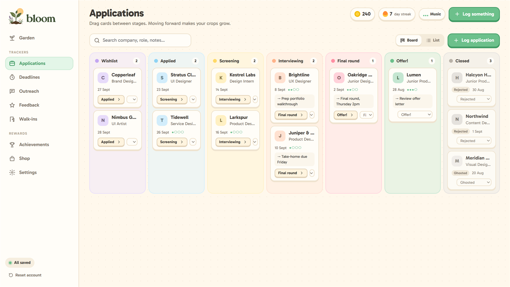The width and height of the screenshot is (510, 287).
Task: Click the bloom logo
Action: [32, 17]
